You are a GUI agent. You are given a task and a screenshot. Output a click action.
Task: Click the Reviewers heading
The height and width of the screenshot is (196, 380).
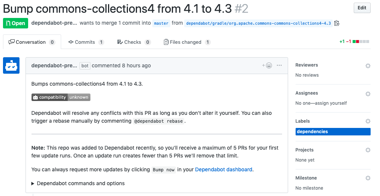pos(306,65)
